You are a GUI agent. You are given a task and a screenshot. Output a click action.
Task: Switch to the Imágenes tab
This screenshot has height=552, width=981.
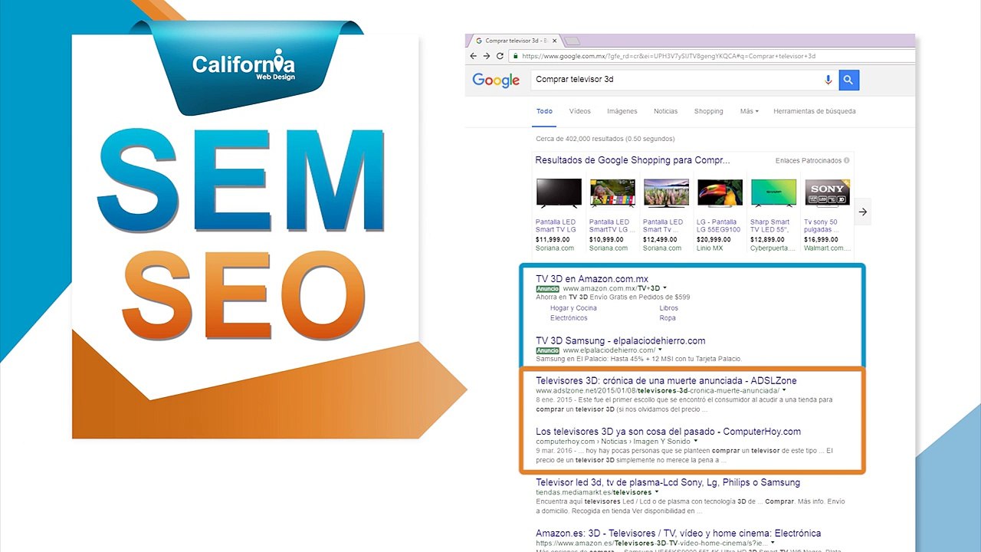coord(622,111)
